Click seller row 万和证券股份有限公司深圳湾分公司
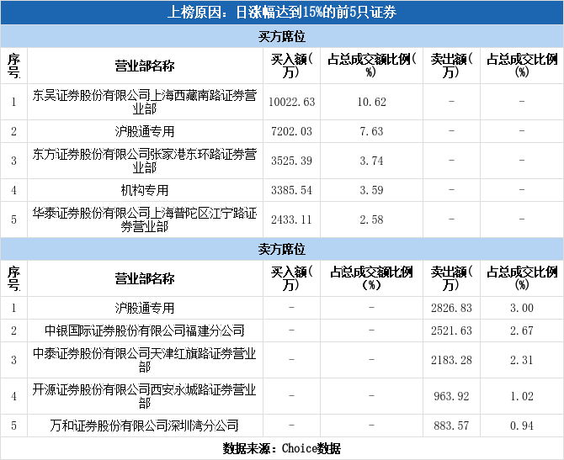Viewport: 564px width, 460px height. coord(145,426)
